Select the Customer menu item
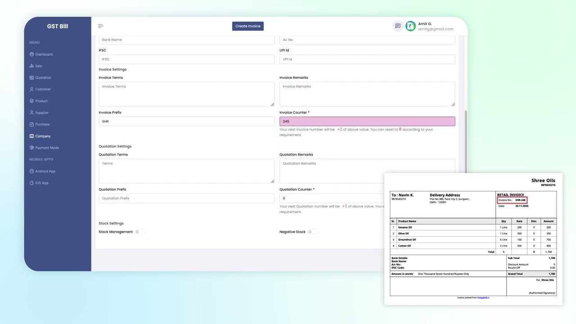This screenshot has height=324, width=576. pyautogui.click(x=43, y=90)
